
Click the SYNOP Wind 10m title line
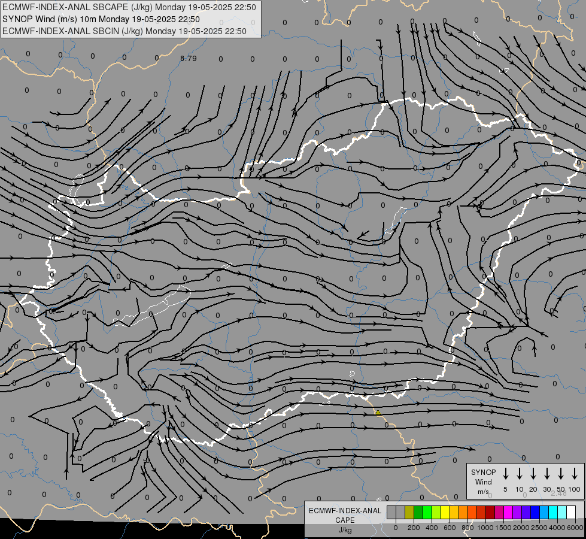click(101, 19)
